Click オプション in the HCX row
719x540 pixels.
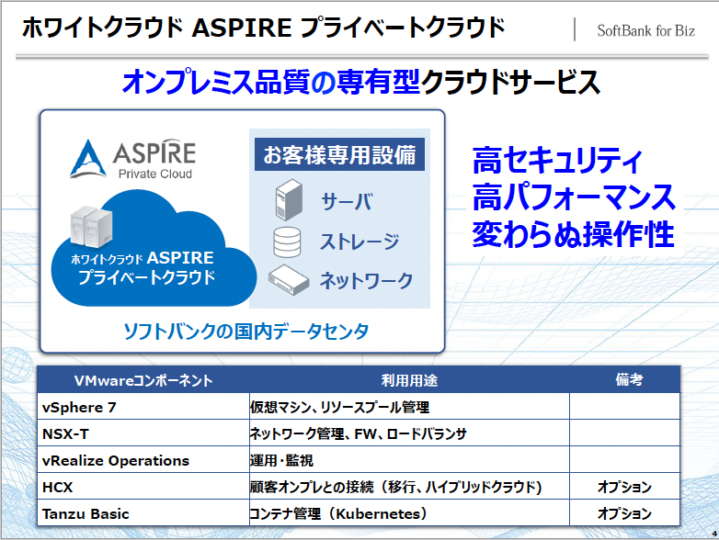click(625, 487)
